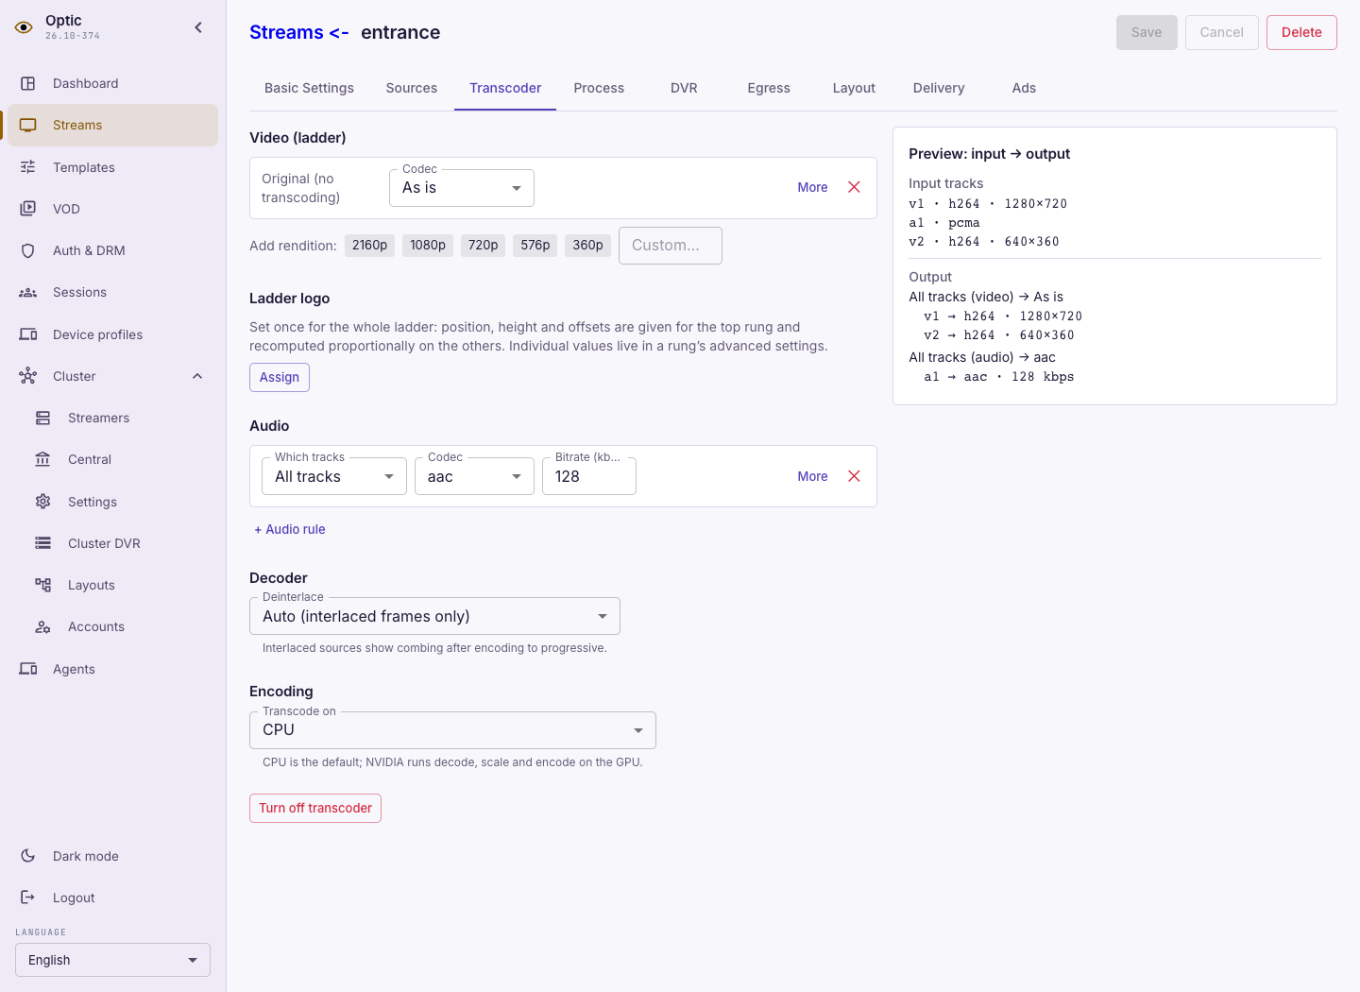Click the Cluster DVR storage icon

pyautogui.click(x=43, y=543)
